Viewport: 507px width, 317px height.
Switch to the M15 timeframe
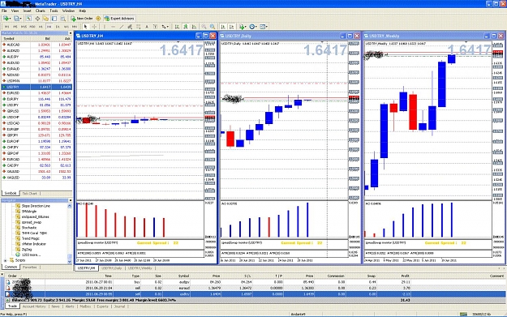(24, 27)
